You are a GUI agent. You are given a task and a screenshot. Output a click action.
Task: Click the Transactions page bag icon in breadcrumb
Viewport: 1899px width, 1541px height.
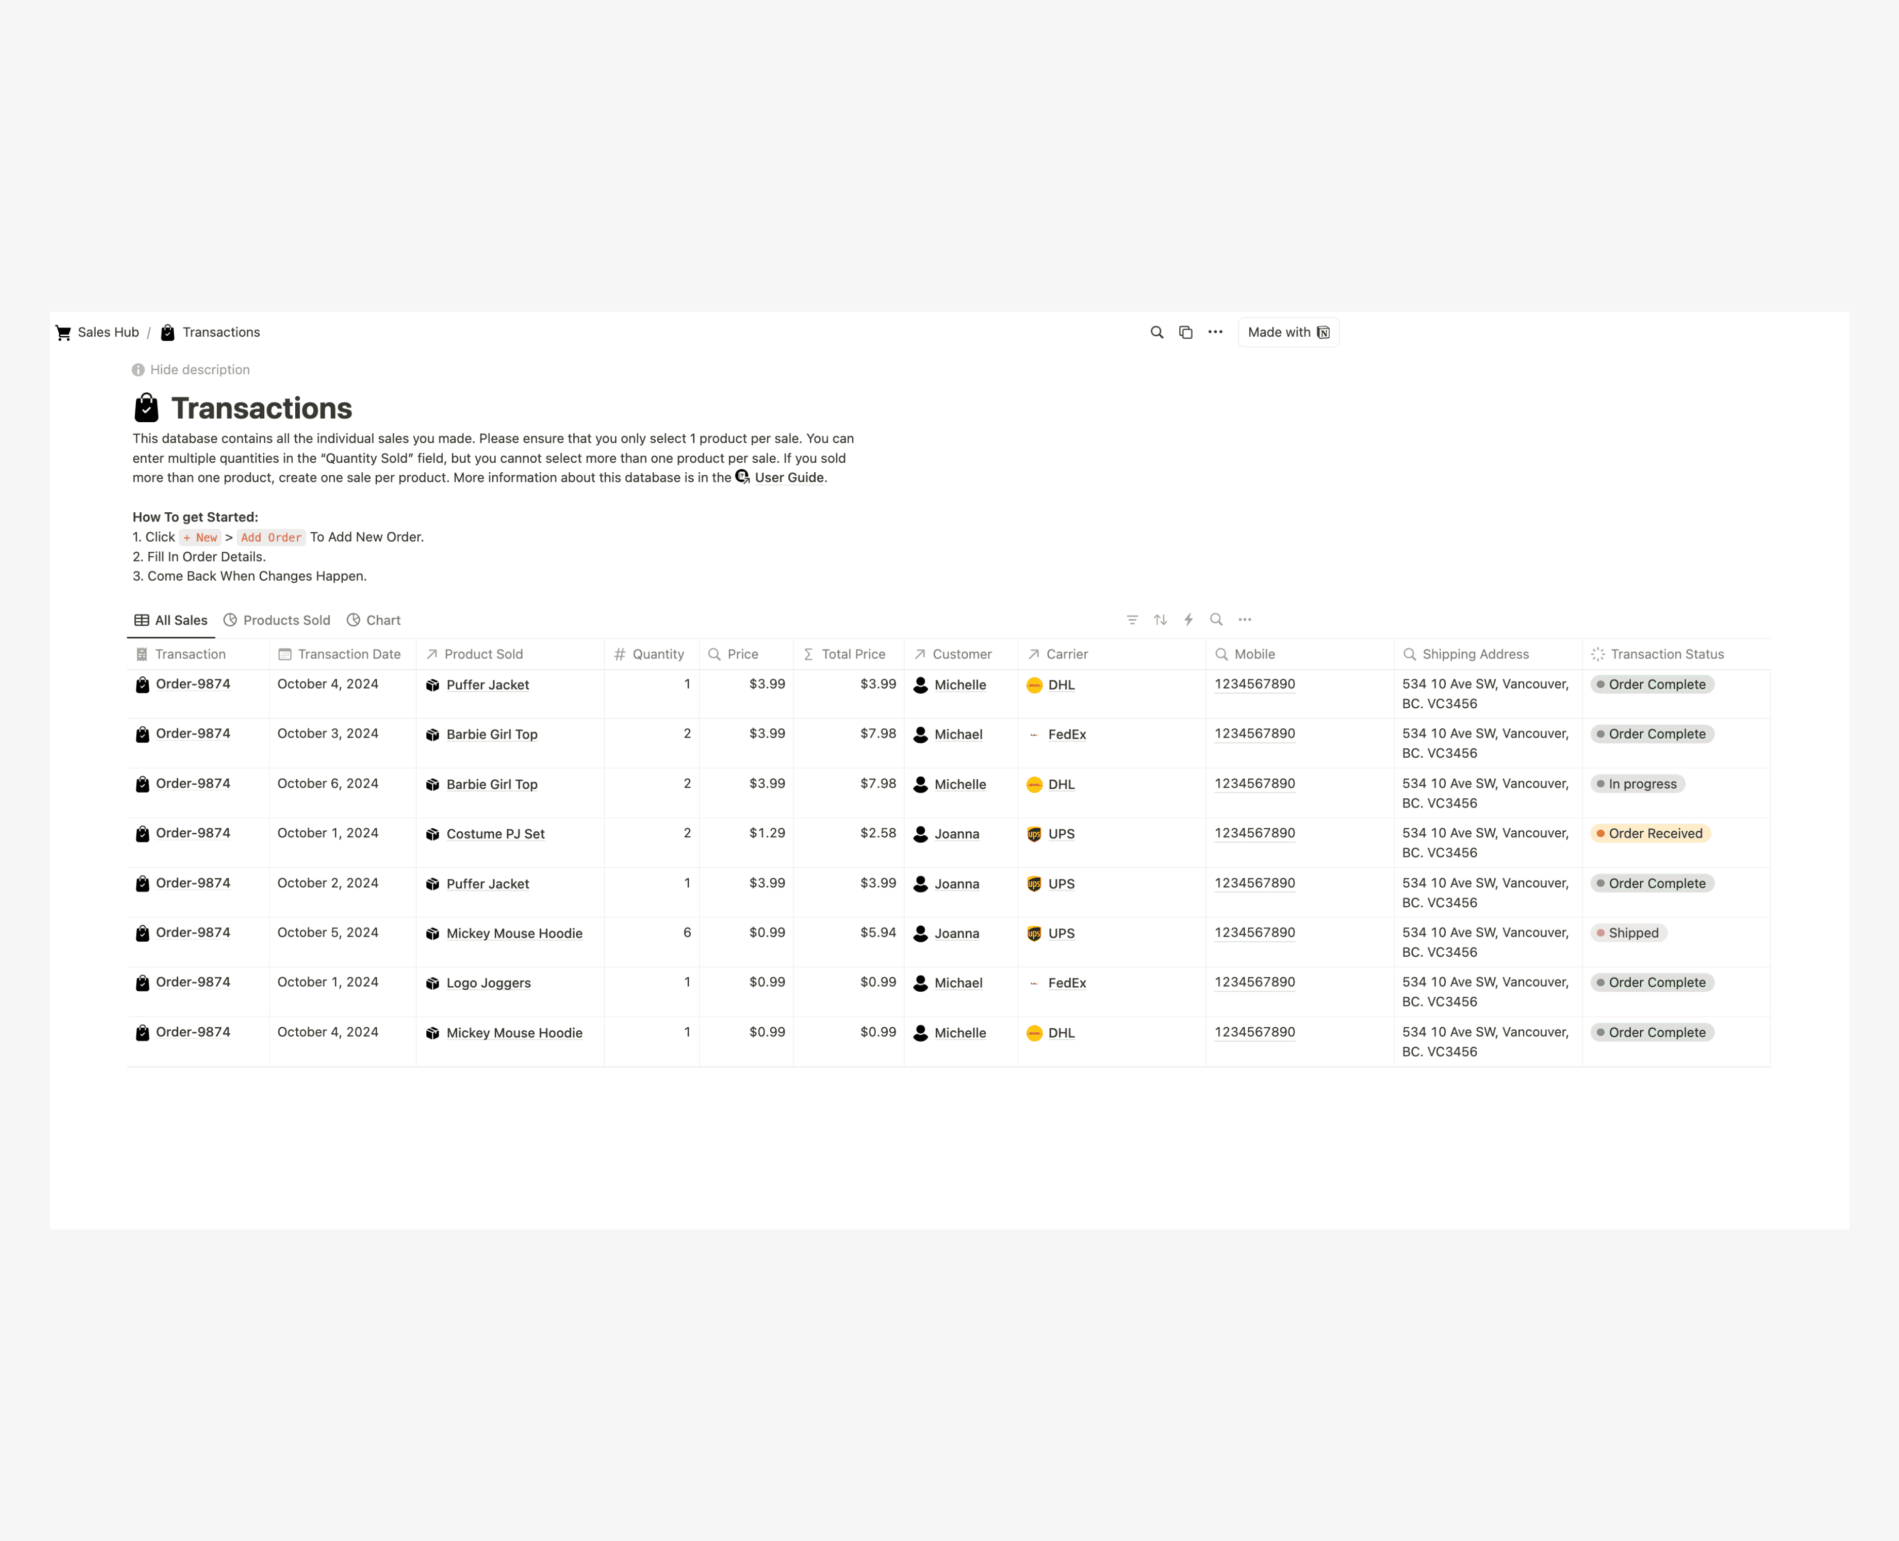pos(167,332)
